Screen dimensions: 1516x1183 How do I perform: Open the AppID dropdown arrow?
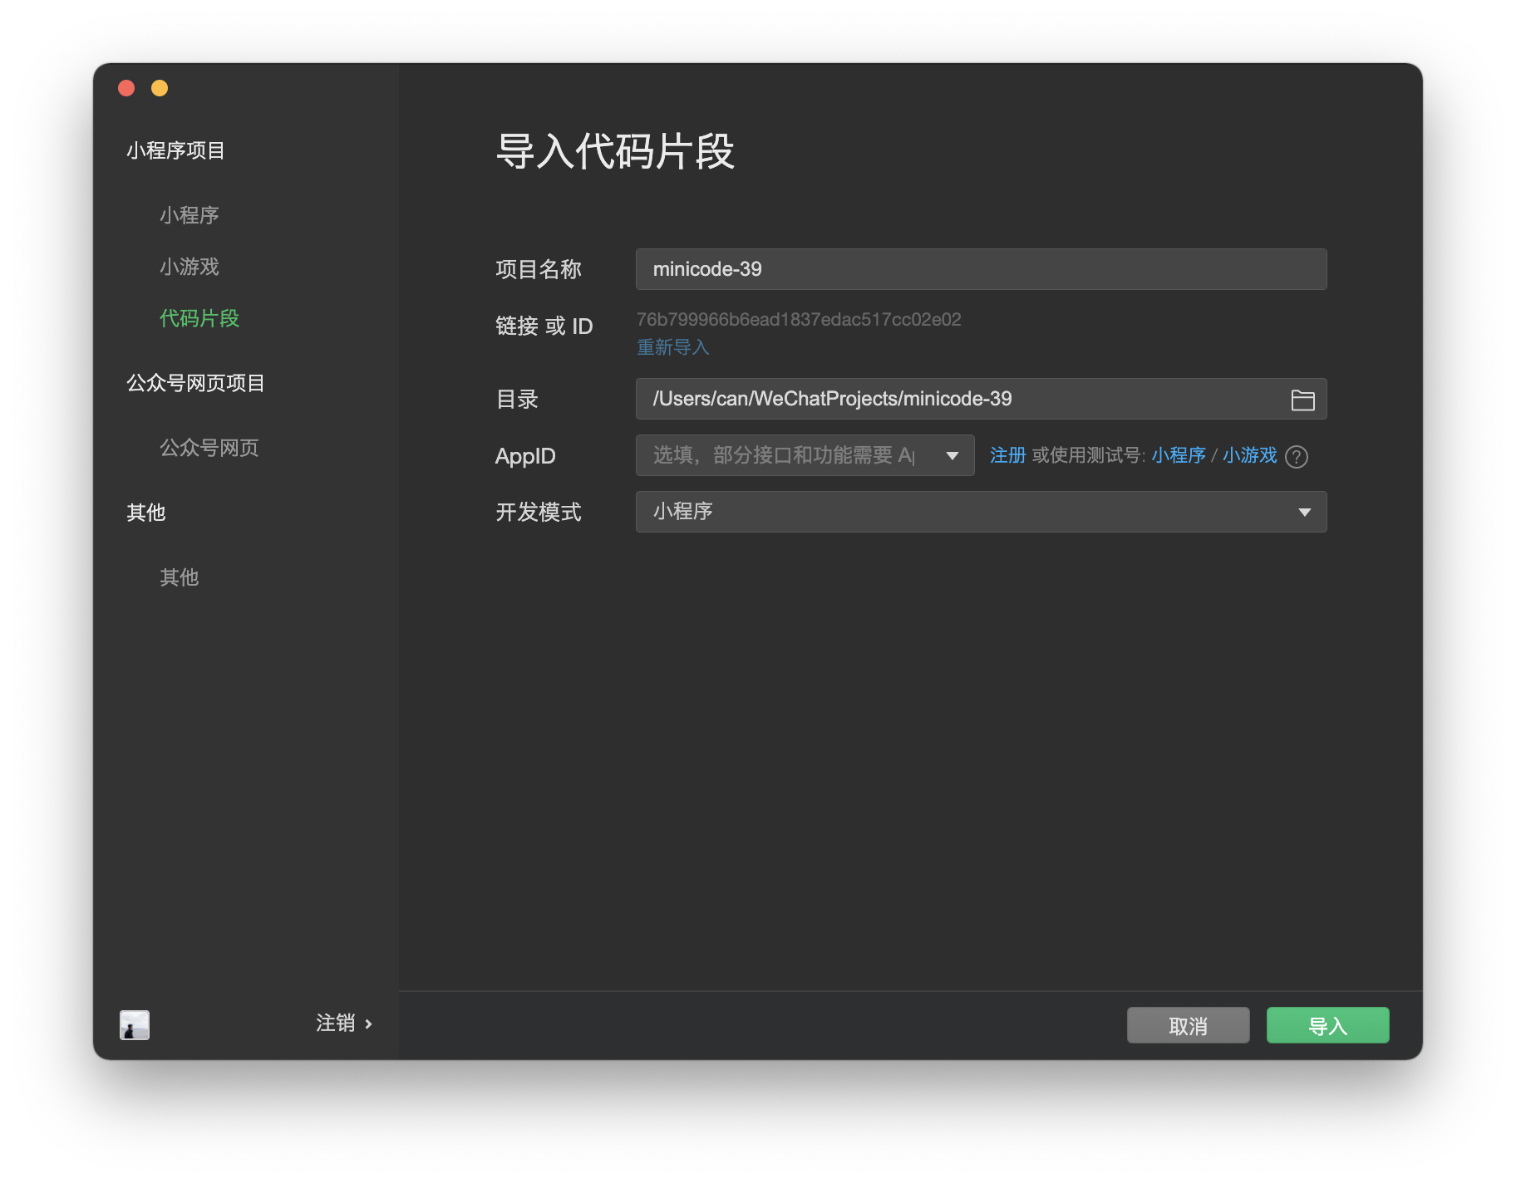(952, 456)
